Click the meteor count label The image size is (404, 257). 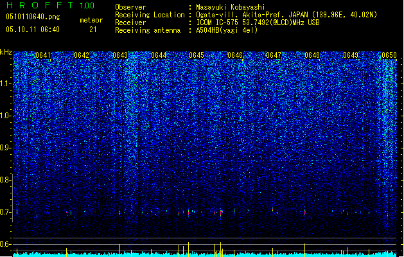coord(91,20)
